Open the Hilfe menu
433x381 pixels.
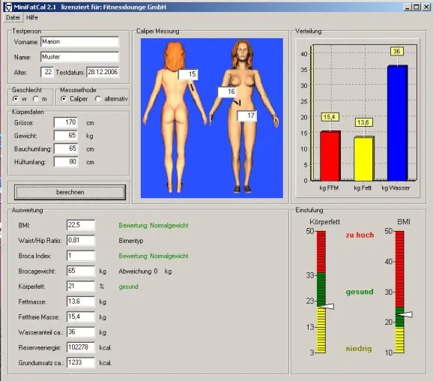[x=32, y=17]
